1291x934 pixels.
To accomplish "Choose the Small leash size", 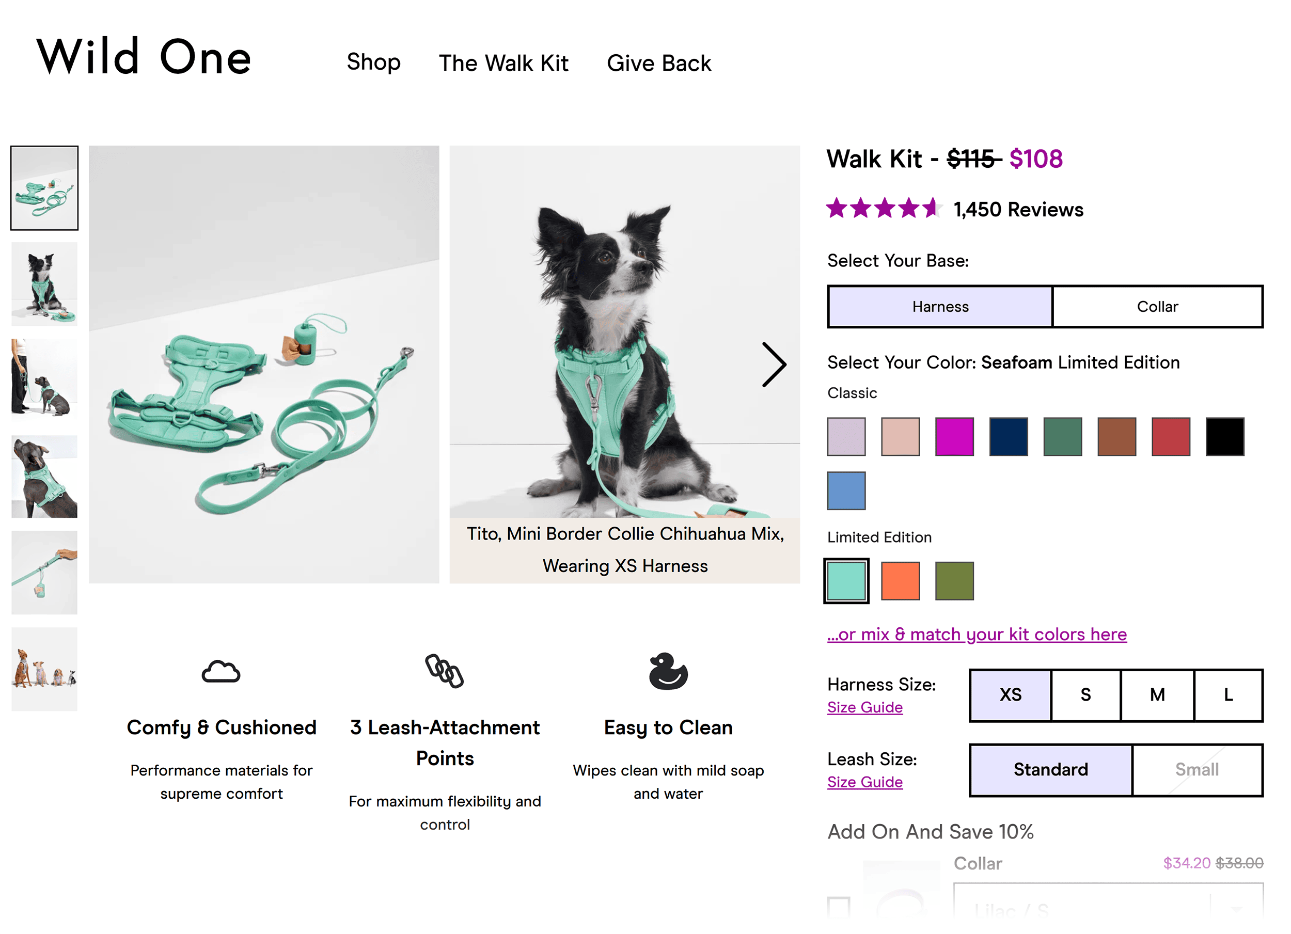I will point(1198,769).
